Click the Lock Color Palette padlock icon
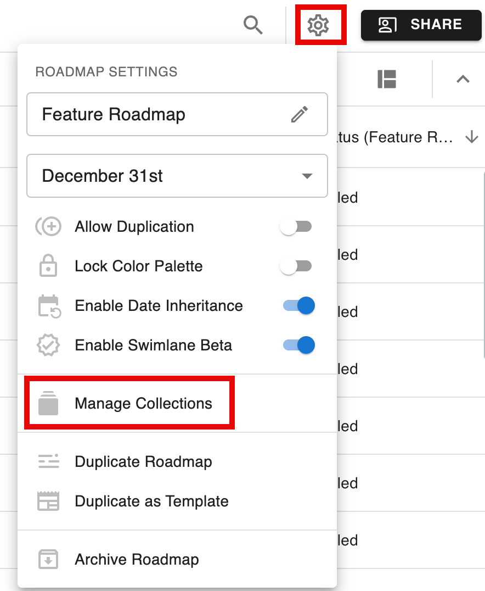Image resolution: width=485 pixels, height=591 pixels. tap(48, 266)
